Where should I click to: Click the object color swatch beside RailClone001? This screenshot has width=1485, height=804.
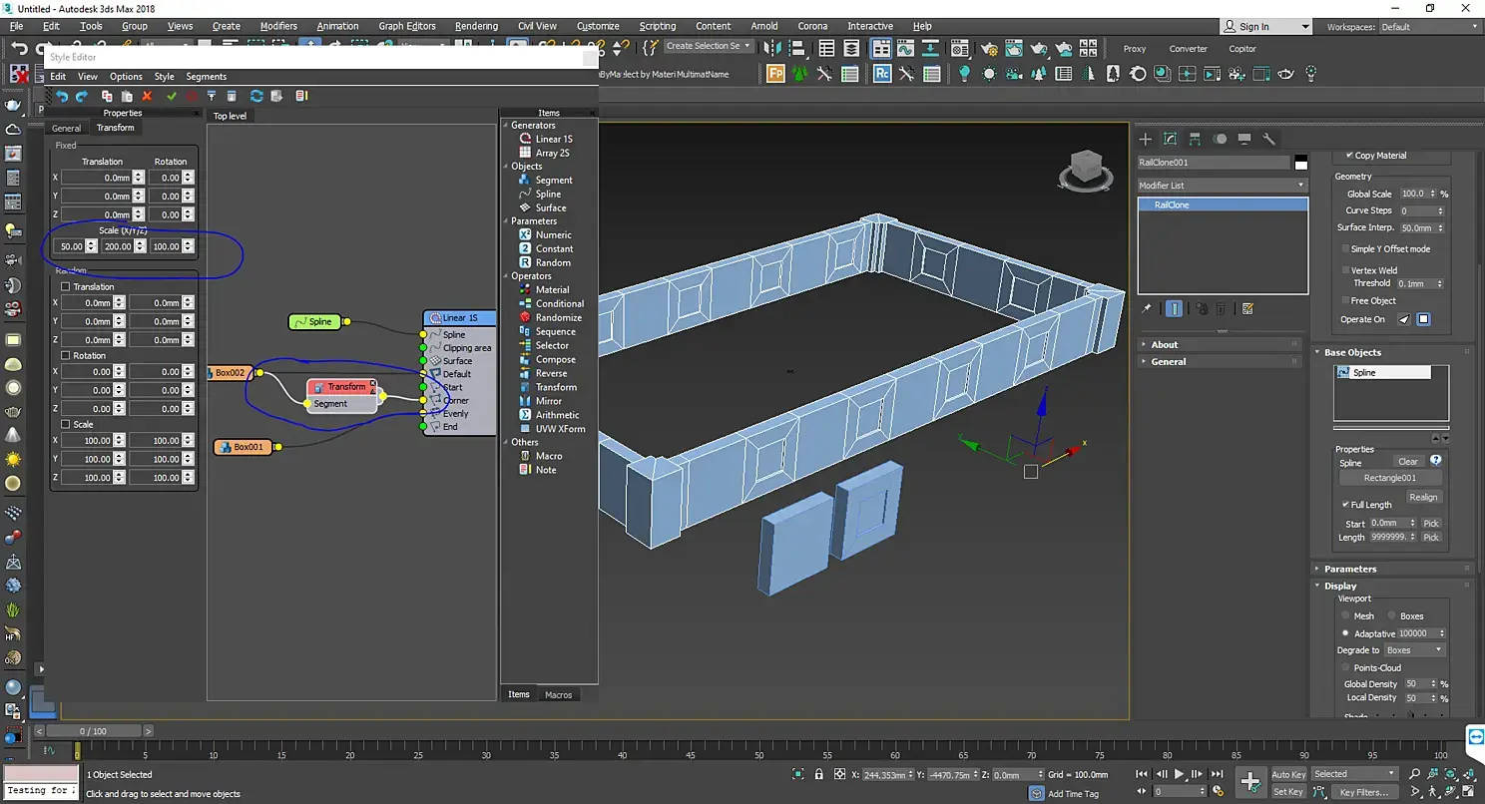point(1301,163)
